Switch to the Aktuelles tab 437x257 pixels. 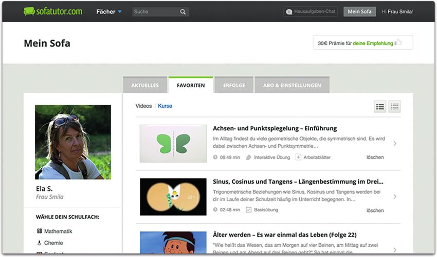145,85
